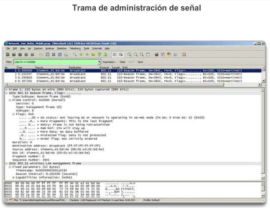Jump to the first packet icon
270x208 pixels.
click(x=99, y=55)
